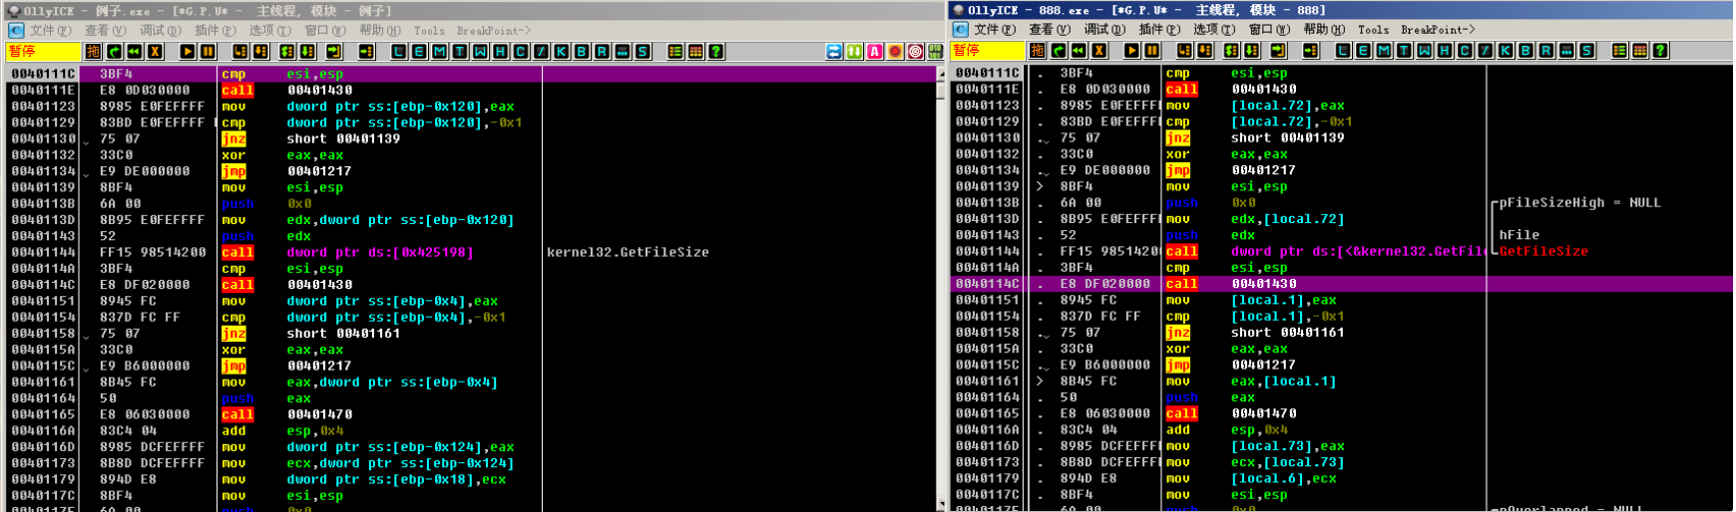Click the red record plugin icon in 例子.exe toolbar
1736x512 pixels.
point(895,52)
